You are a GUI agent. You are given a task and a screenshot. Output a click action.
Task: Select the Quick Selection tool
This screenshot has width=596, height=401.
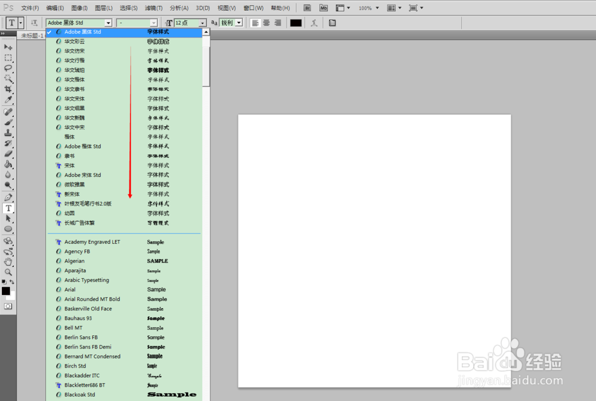[x=8, y=79]
